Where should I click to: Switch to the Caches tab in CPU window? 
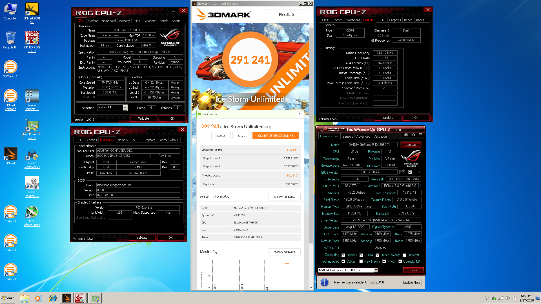coord(93,21)
